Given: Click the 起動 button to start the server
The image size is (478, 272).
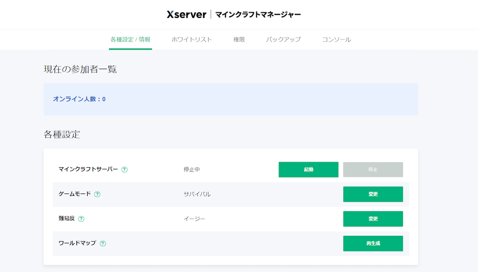Looking at the screenshot, I should [x=308, y=169].
